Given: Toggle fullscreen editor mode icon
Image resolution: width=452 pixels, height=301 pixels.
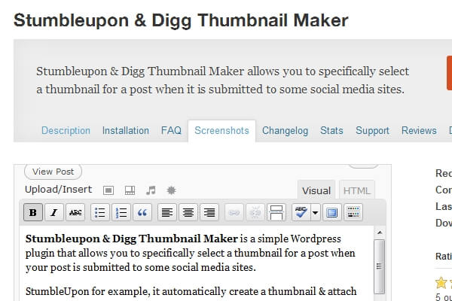Looking at the screenshot, I should [x=332, y=212].
